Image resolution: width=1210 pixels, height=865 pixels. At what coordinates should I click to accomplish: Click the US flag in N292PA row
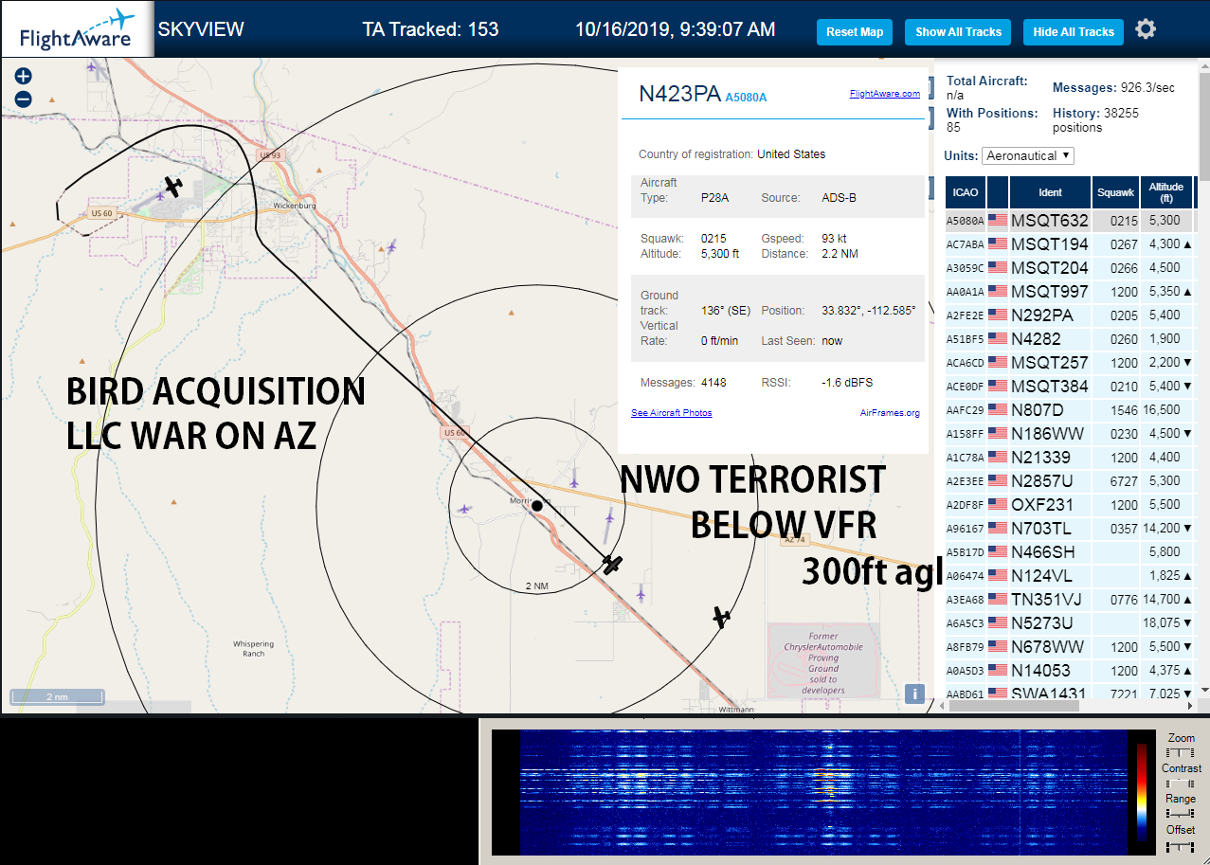(x=998, y=315)
